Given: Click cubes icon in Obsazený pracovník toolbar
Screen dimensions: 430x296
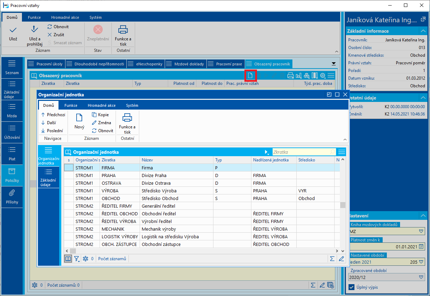Looking at the screenshot, I should [307, 75].
